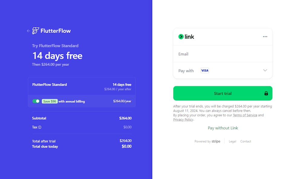The image size is (302, 179).
Task: Click the lock icon on Start trial
Action: [266, 94]
